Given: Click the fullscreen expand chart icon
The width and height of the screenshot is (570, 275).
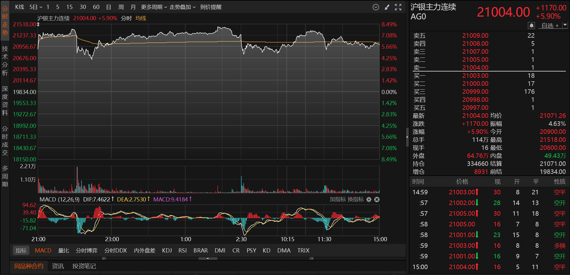Looking at the screenshot, I should pos(398,7).
